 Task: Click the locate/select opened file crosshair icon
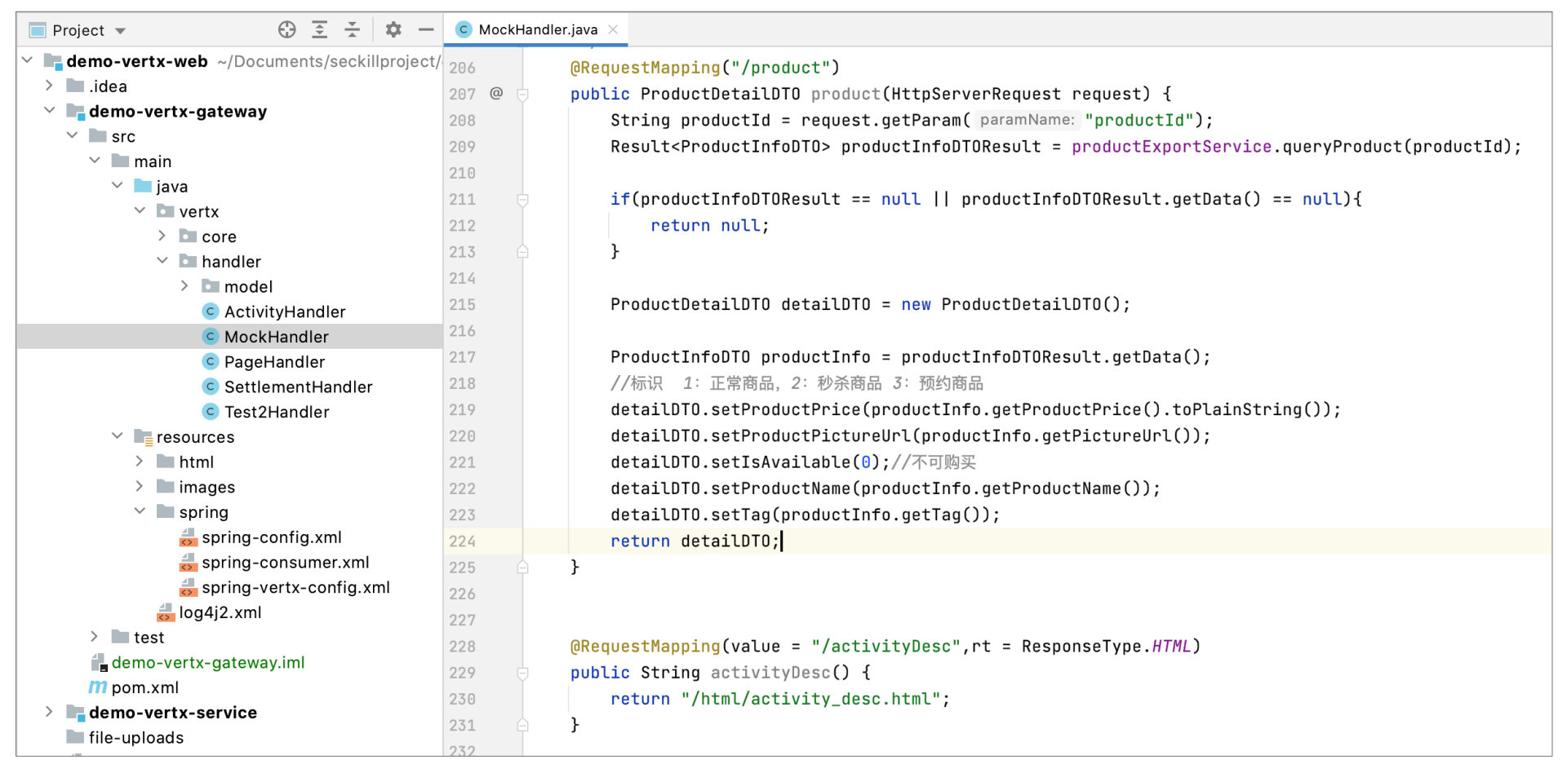click(x=286, y=30)
